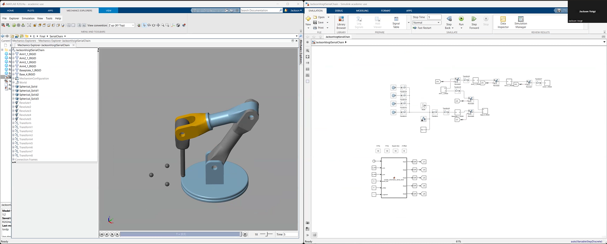Select the Pan tool in Mechanics Explorer toolbar
Viewport: 607px width, 244px height.
tap(158, 25)
